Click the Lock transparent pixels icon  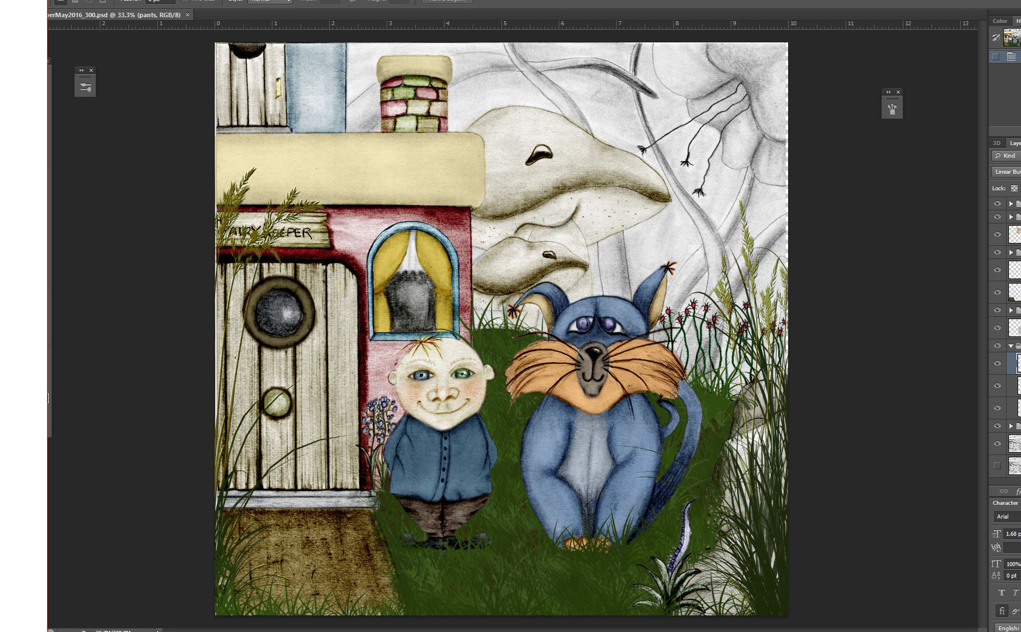point(1014,188)
